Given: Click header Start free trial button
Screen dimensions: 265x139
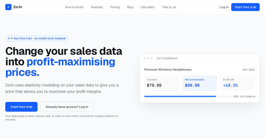Looking at the screenshot, I should [245, 7].
